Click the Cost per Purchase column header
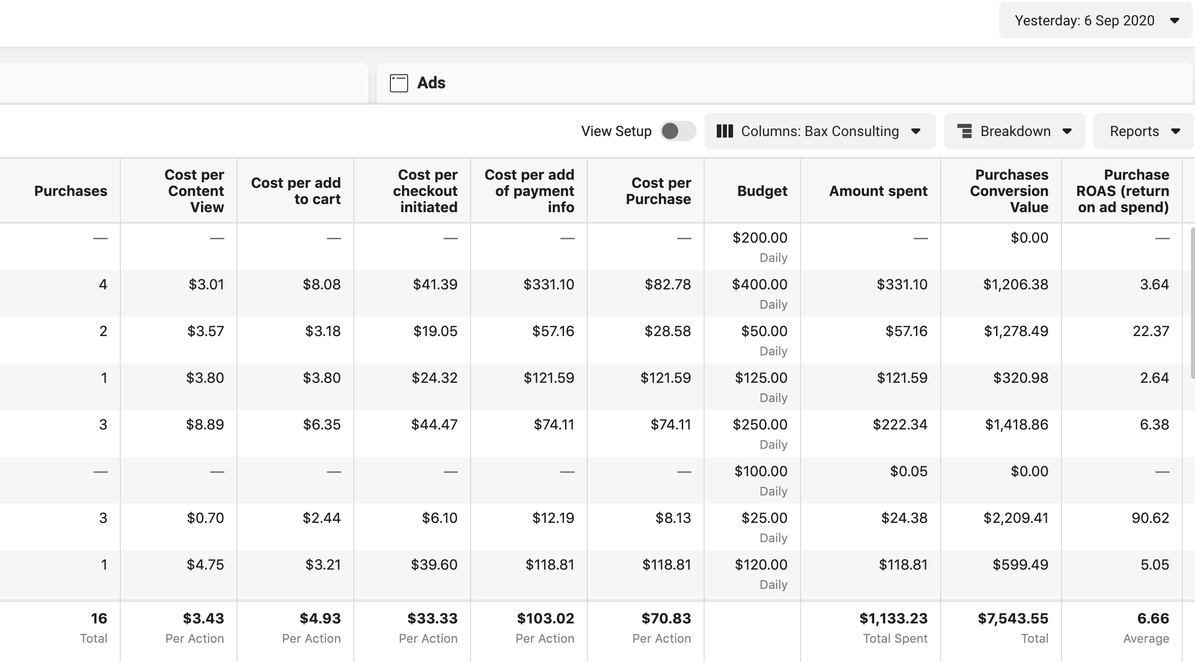The width and height of the screenshot is (1195, 662). (658, 191)
